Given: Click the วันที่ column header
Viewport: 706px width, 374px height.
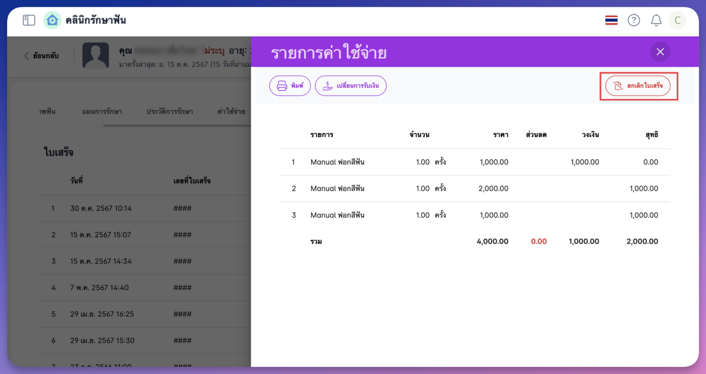Looking at the screenshot, I should point(77,181).
